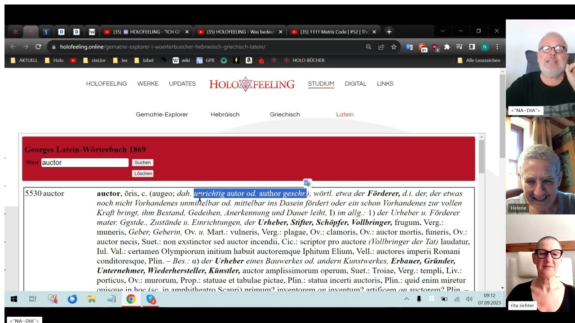Open the battery status tray icon
Viewport: 575px width, 323px height.
444,299
